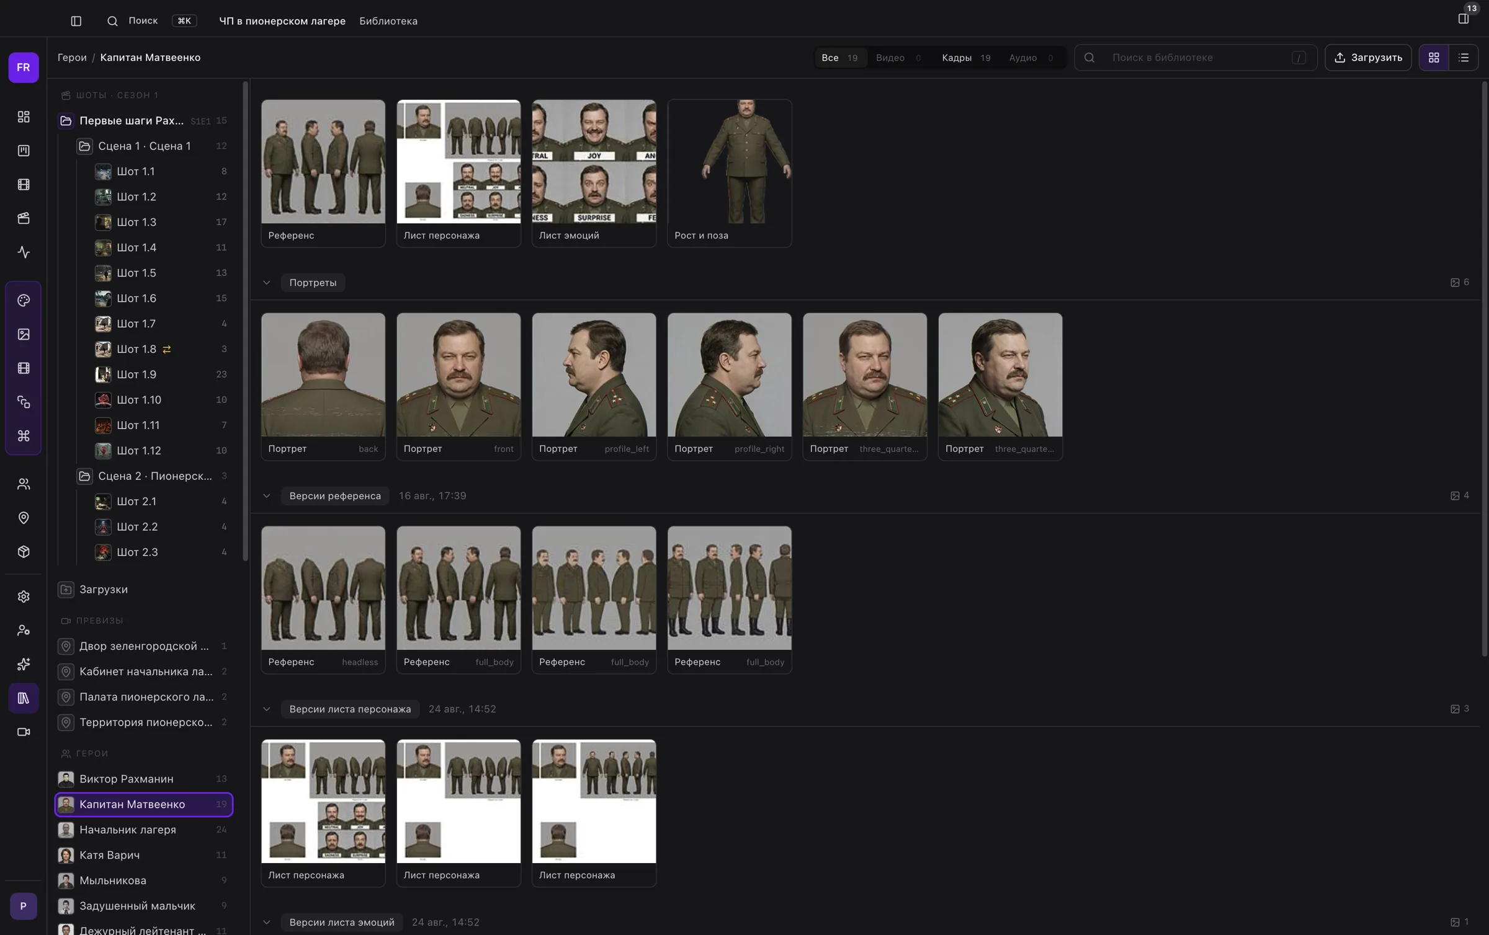Click the P user avatar
The height and width of the screenshot is (935, 1489).
coord(24,906)
